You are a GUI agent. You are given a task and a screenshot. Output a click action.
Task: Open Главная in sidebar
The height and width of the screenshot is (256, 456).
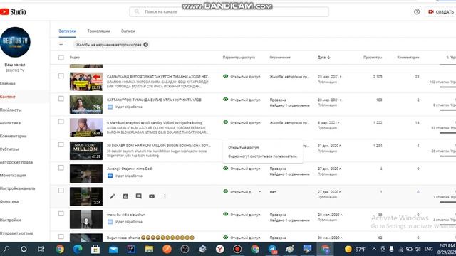point(8,84)
